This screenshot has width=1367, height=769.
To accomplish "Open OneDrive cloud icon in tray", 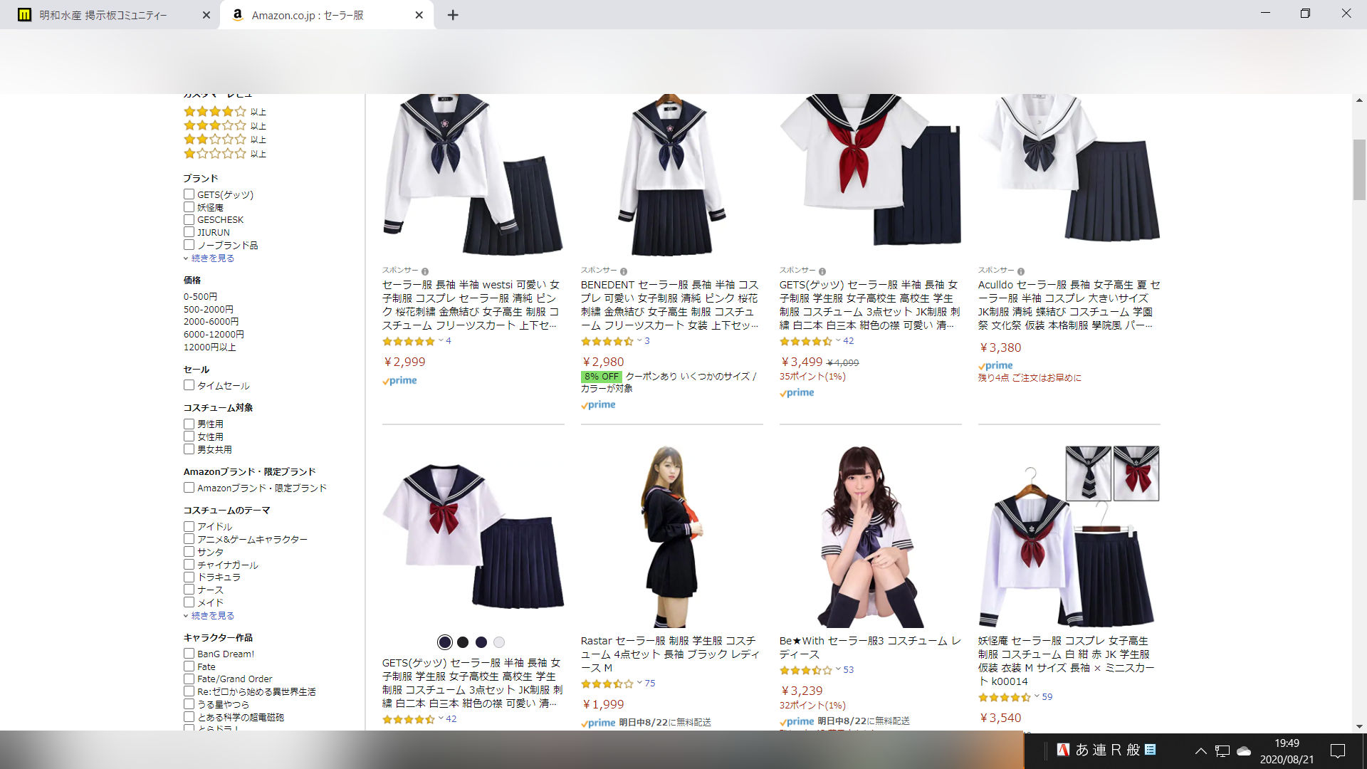I will pyautogui.click(x=1244, y=750).
